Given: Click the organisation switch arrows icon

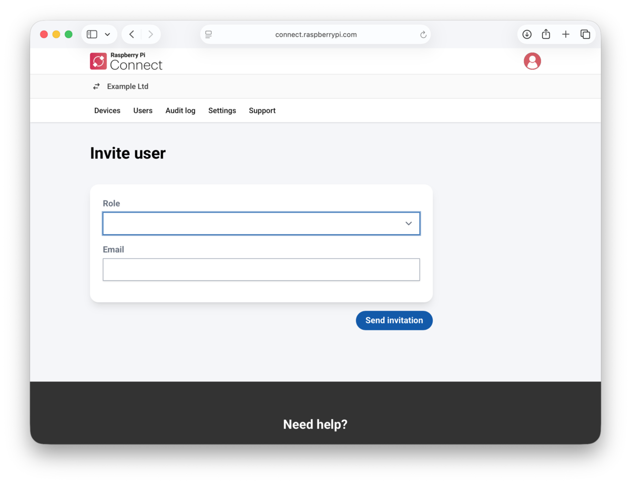Looking at the screenshot, I should coord(96,86).
